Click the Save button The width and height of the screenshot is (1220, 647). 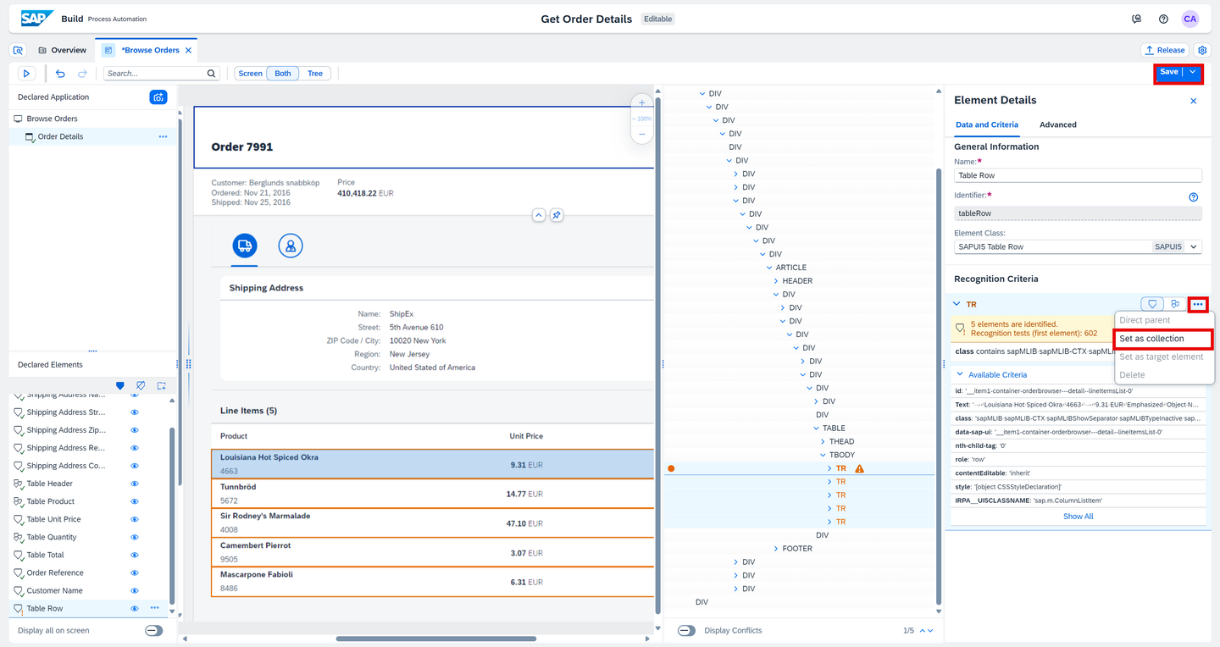tap(1168, 73)
